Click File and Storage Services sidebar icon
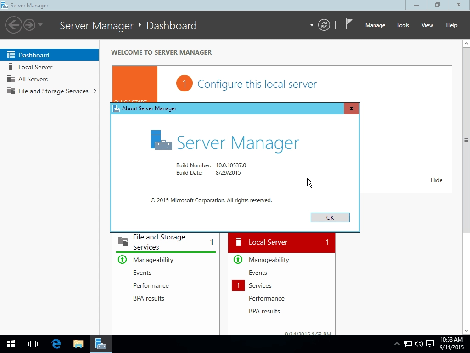This screenshot has height=353, width=470. click(11, 91)
